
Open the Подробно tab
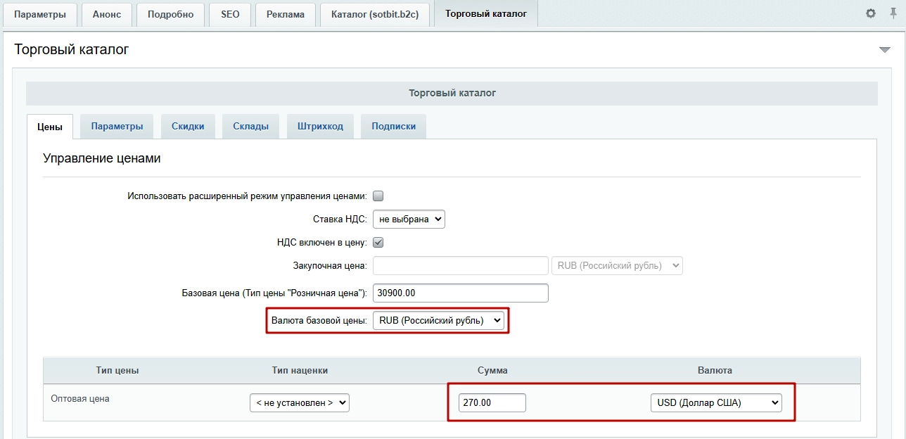pos(170,14)
